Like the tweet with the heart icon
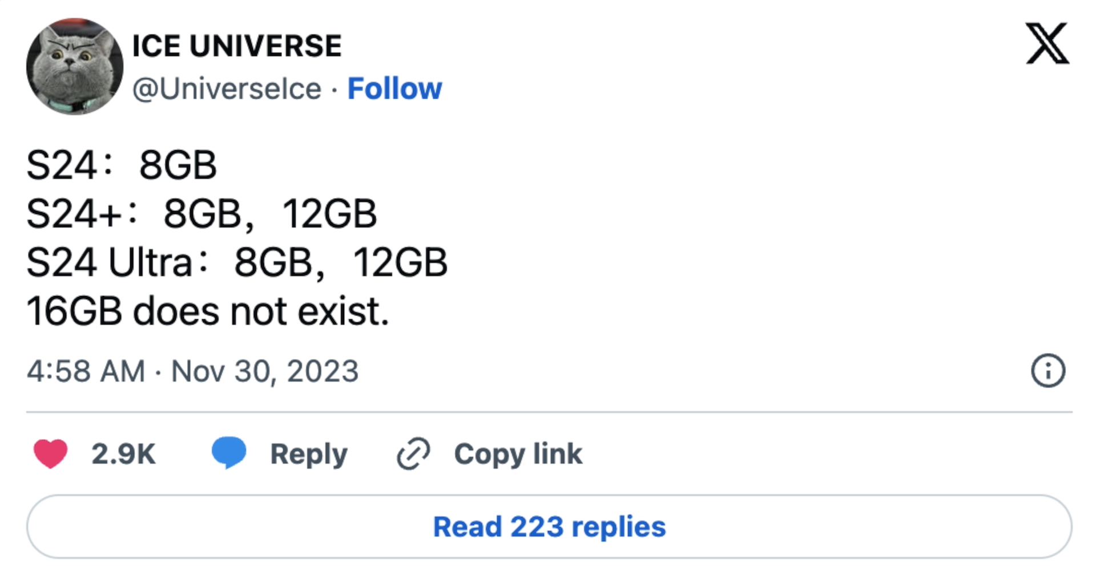Viewport: 1096px width, 584px height. [50, 453]
